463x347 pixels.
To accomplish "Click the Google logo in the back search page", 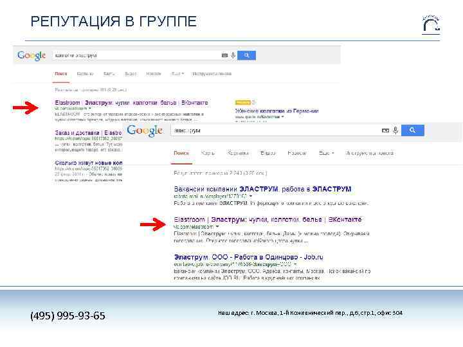I will (32, 55).
